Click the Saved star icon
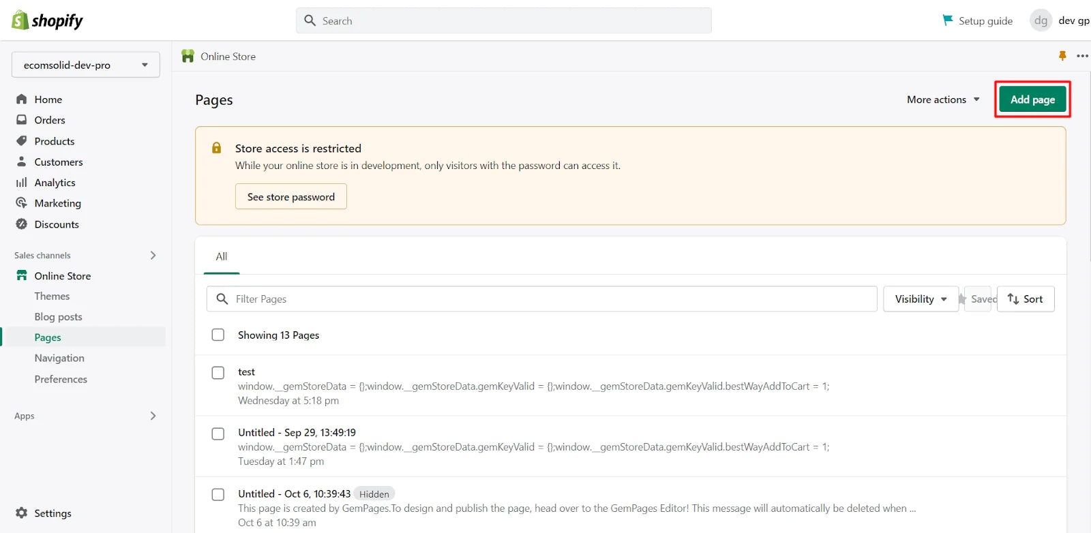The width and height of the screenshot is (1091, 533). coord(962,299)
